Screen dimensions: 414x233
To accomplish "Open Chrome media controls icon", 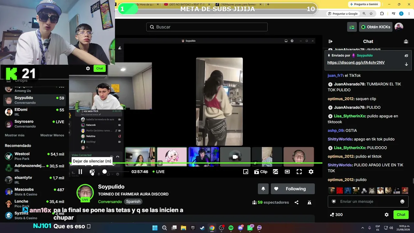I will coord(393,14).
